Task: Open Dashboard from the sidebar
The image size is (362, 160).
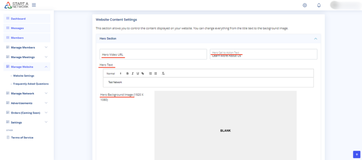Action: (18, 18)
